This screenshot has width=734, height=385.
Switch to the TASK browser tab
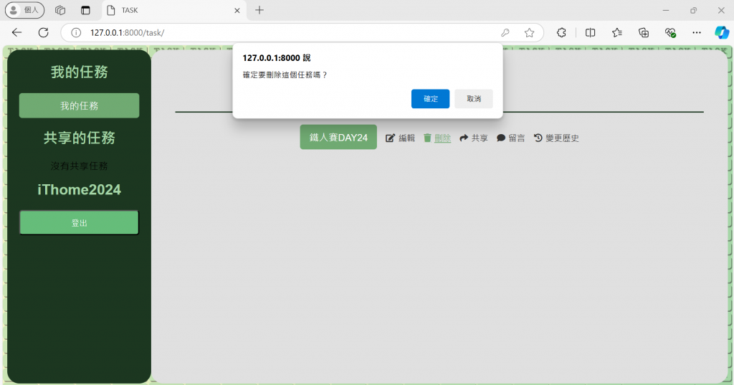(x=172, y=10)
